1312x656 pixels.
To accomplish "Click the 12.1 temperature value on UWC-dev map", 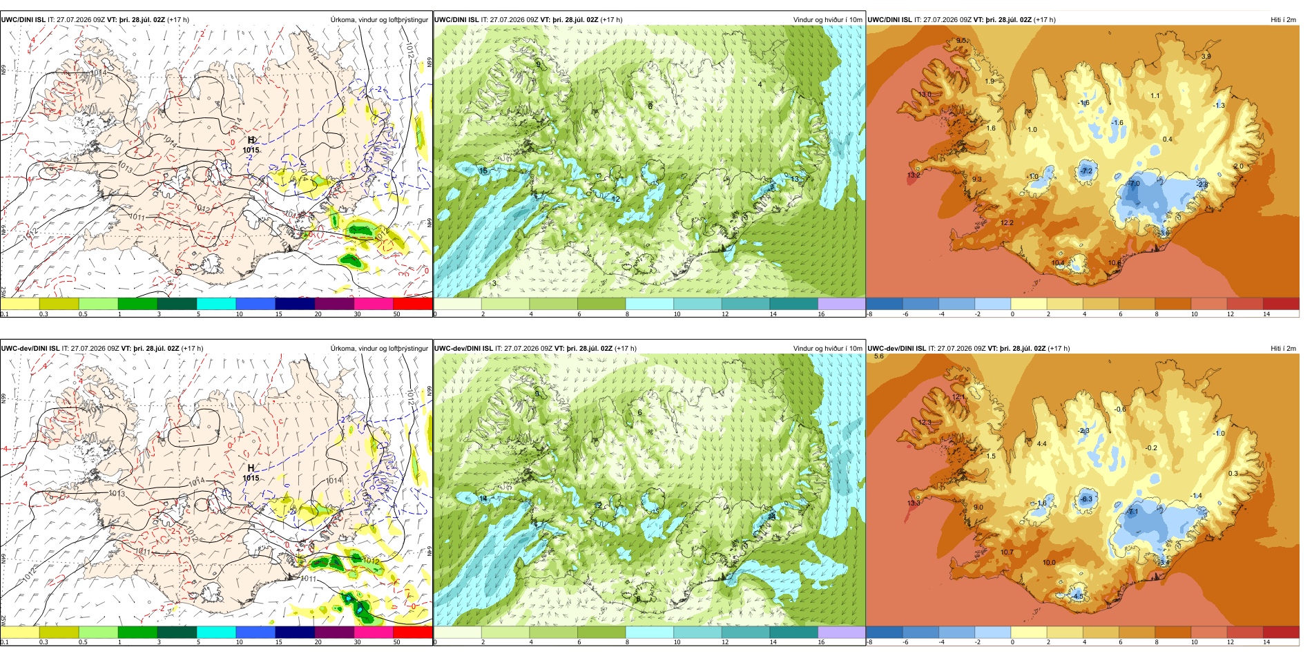I will coord(958,398).
